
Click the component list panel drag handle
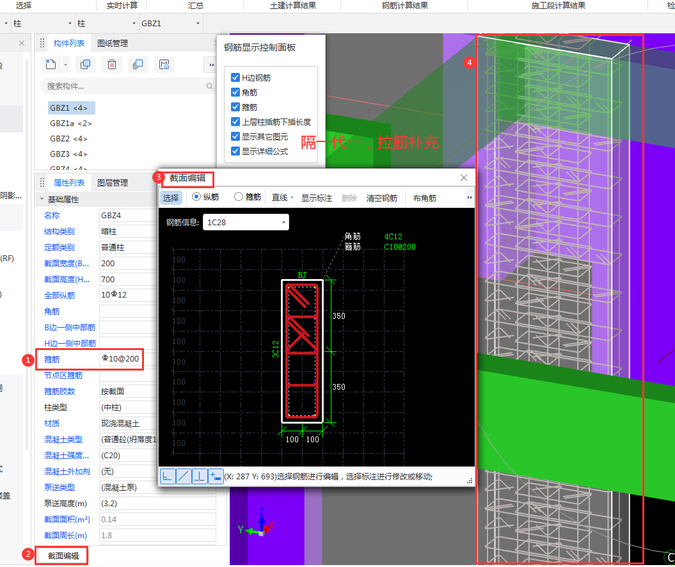(x=42, y=43)
